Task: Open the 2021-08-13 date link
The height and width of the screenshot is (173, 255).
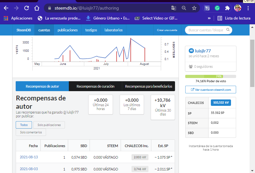Action: (29, 157)
